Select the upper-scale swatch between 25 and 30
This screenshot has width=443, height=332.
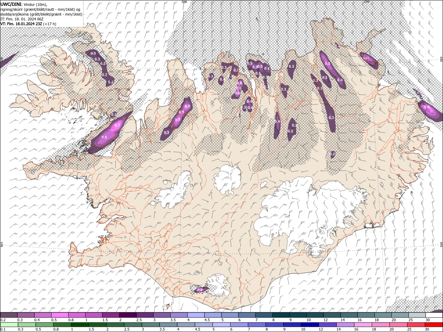[x=417, y=315]
